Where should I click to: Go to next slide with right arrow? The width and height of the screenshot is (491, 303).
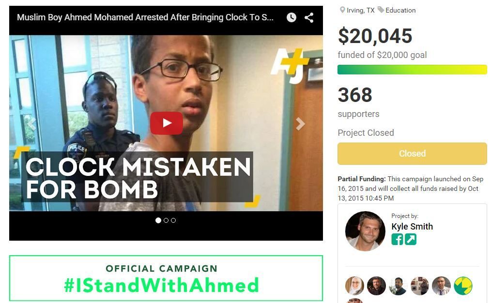point(300,124)
